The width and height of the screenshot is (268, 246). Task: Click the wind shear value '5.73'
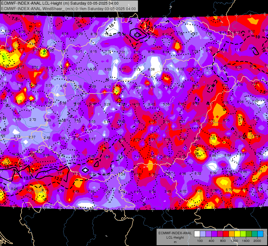coord(229,190)
